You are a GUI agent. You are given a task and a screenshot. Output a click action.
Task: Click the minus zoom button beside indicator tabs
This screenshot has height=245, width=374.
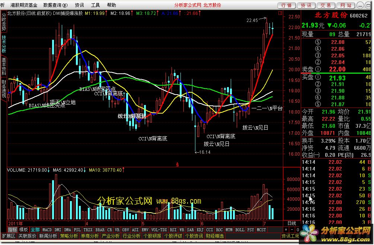pos(292,230)
